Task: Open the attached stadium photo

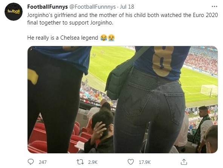Action: pos(123,100)
